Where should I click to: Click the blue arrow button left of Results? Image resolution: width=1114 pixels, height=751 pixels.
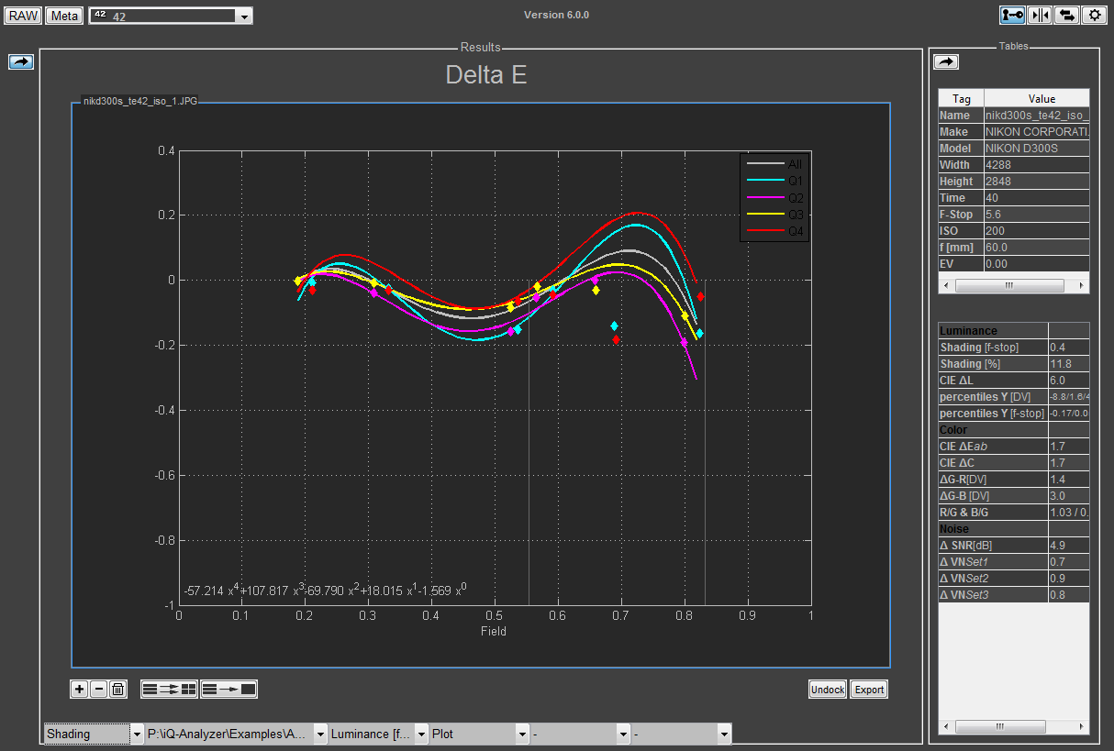coord(21,61)
